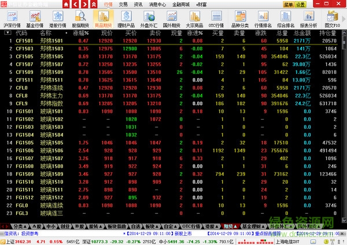Open the 交易 menu
Viewport: 347px width, 245px height.
(123, 4)
